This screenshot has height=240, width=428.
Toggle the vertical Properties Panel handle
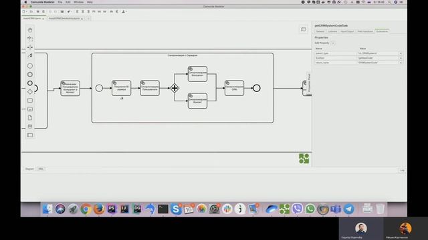click(x=309, y=83)
